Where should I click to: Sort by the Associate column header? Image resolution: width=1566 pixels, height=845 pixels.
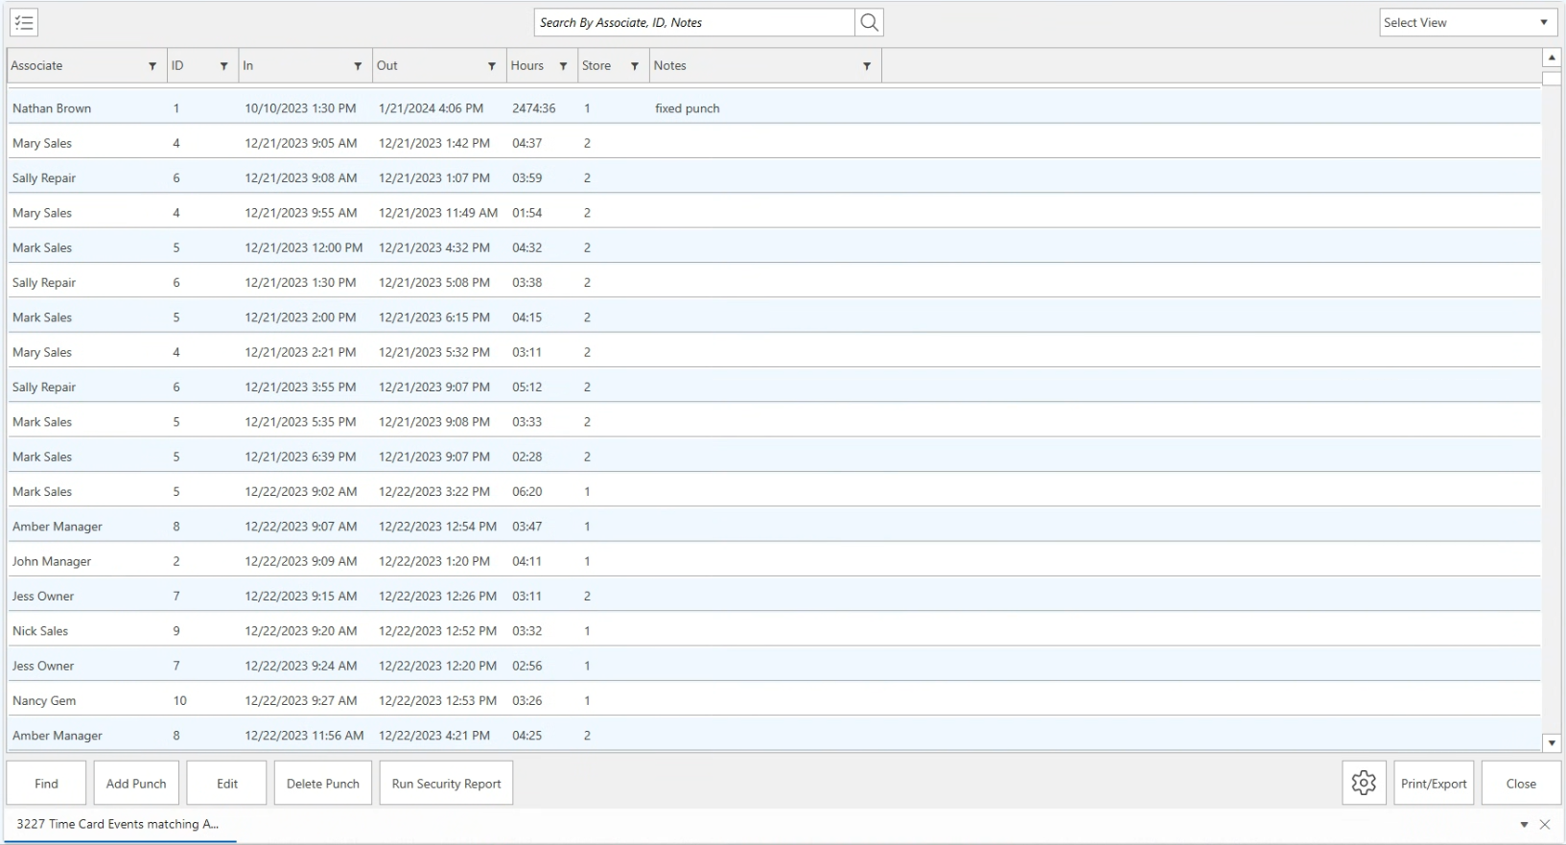coord(37,66)
